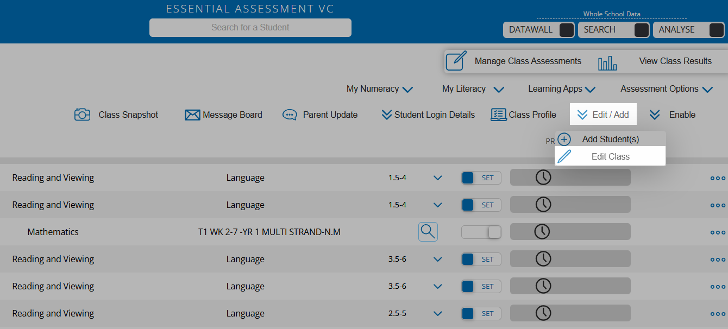
Task: Click clock icon in the first 3.5-6 row
Action: (x=543, y=259)
